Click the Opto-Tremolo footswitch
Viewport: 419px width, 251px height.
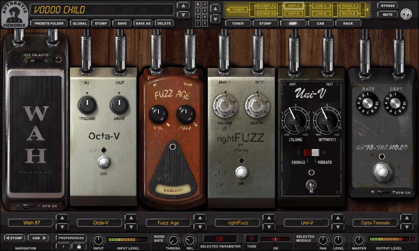pos(383,172)
